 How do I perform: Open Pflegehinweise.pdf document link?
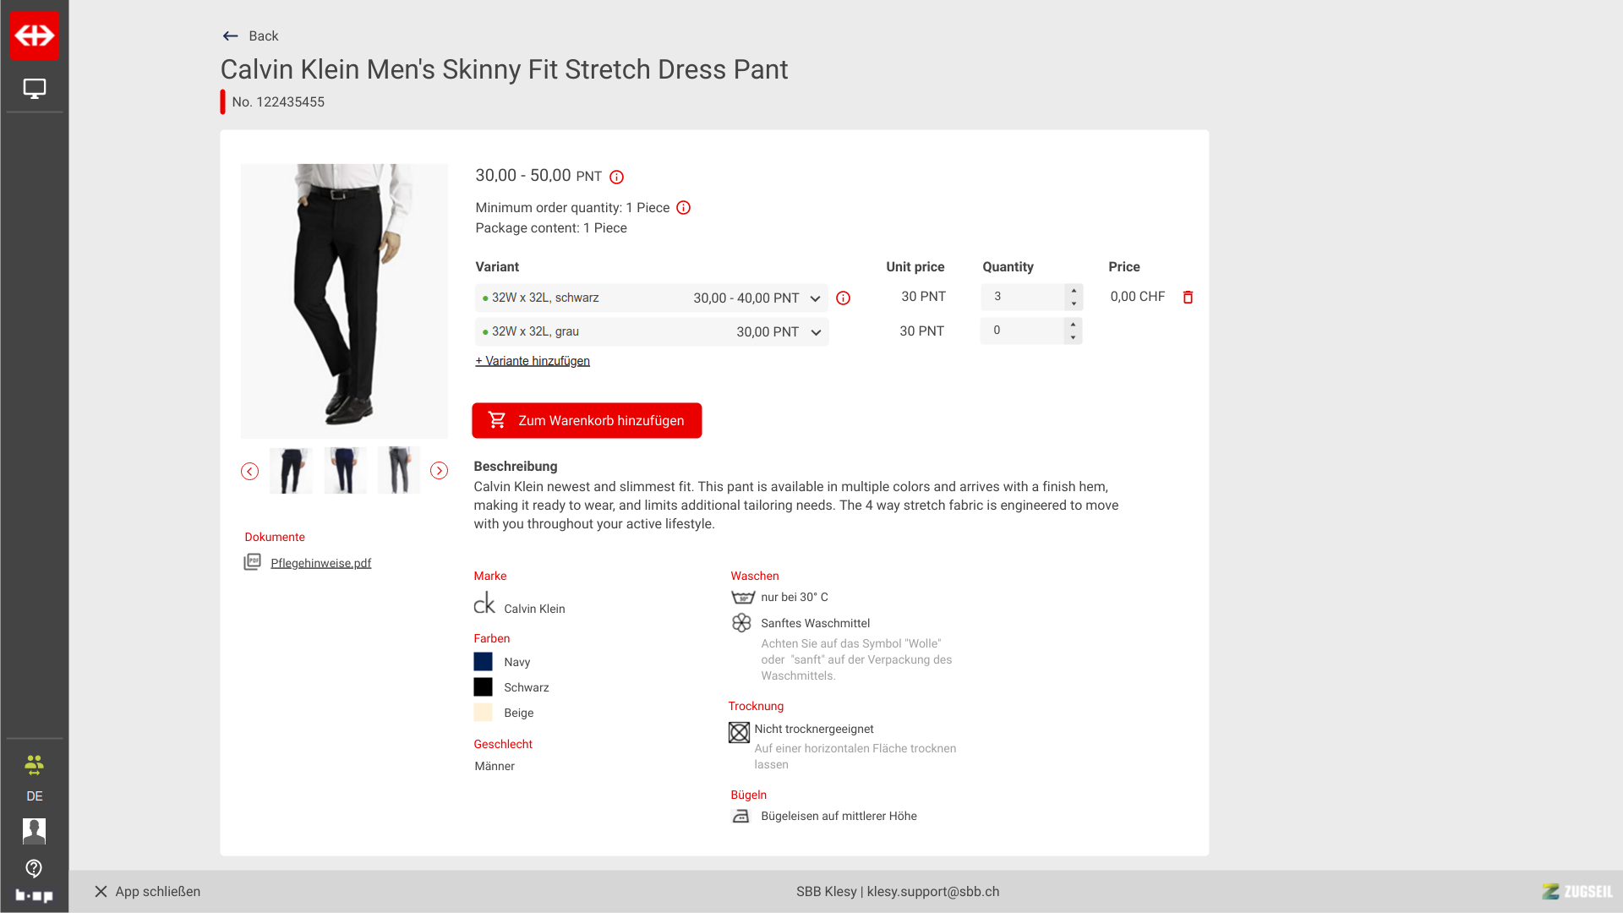coord(320,563)
